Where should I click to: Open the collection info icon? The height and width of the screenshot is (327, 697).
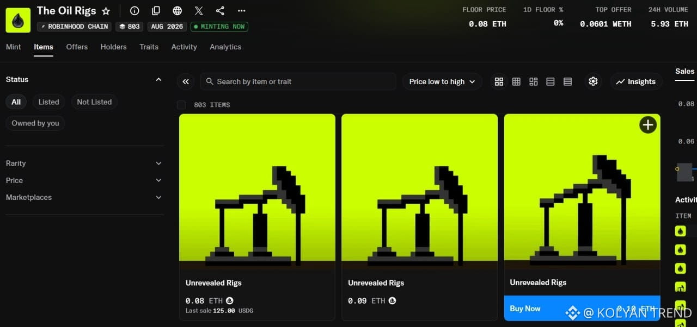(x=134, y=11)
